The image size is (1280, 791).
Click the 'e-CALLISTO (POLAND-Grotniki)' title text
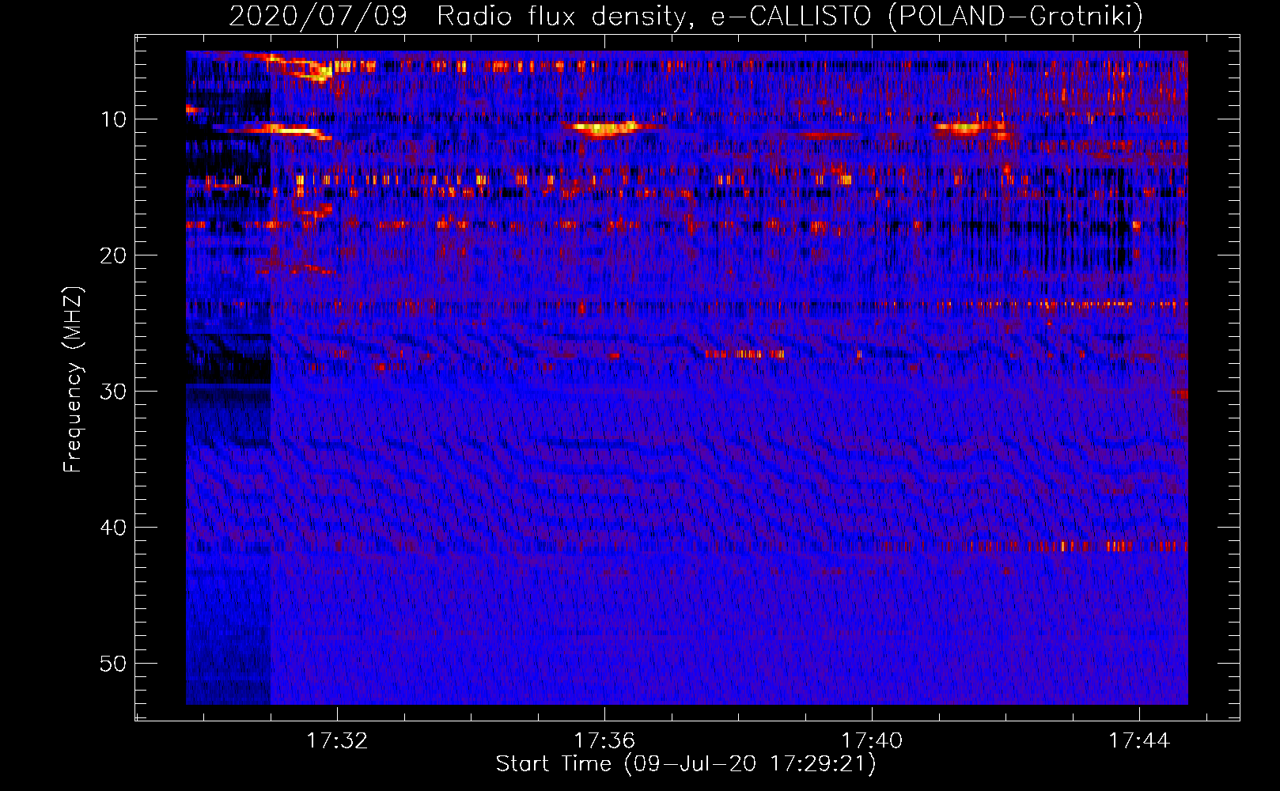(x=927, y=16)
